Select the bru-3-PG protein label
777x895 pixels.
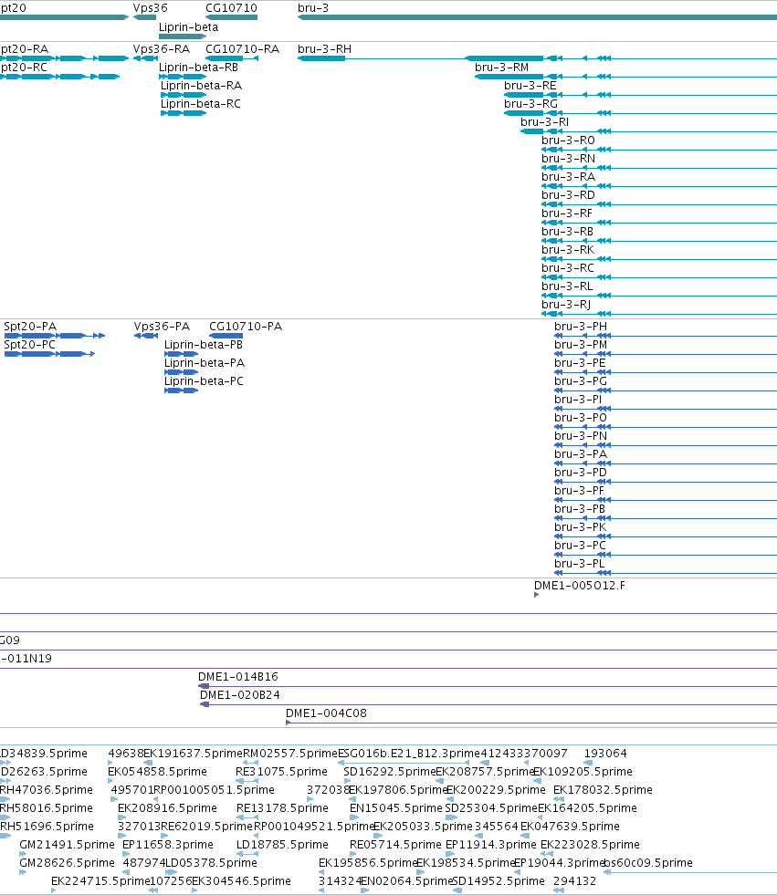point(581,381)
